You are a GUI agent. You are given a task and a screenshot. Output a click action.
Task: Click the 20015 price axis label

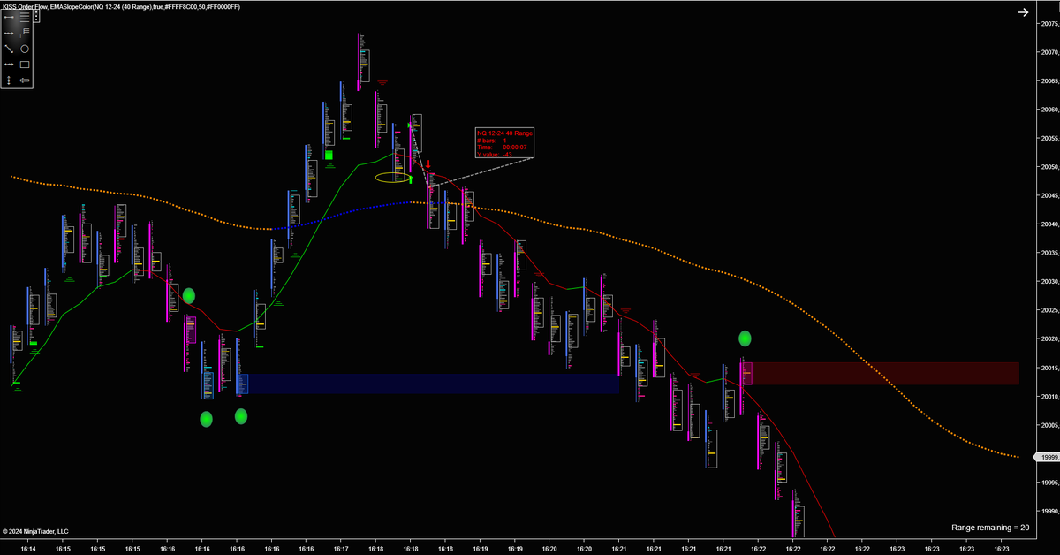(x=1049, y=368)
